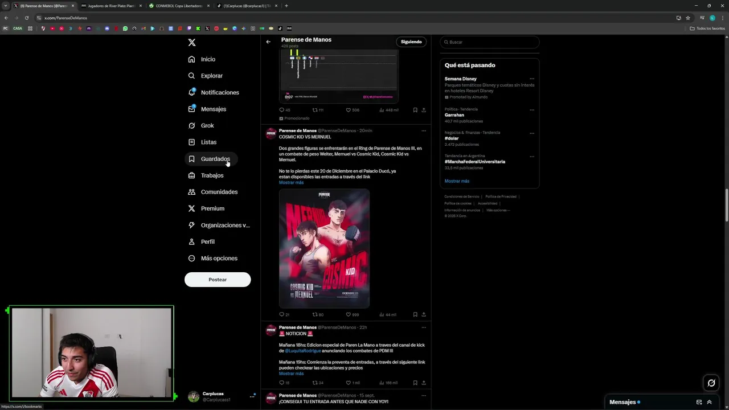Go back using the profile header arrow

point(268,42)
